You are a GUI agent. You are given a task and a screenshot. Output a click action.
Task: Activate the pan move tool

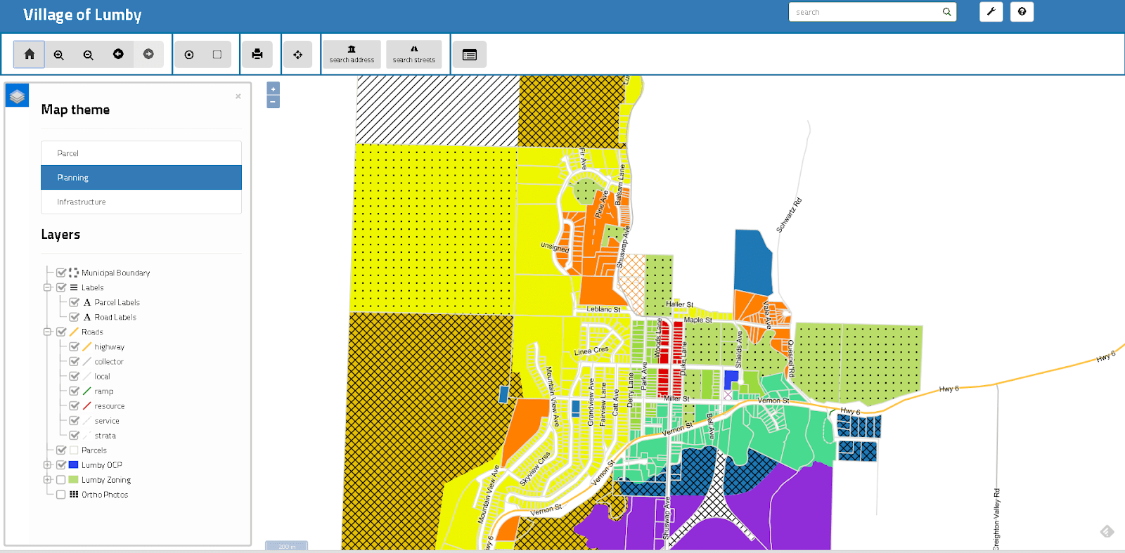[x=298, y=54]
